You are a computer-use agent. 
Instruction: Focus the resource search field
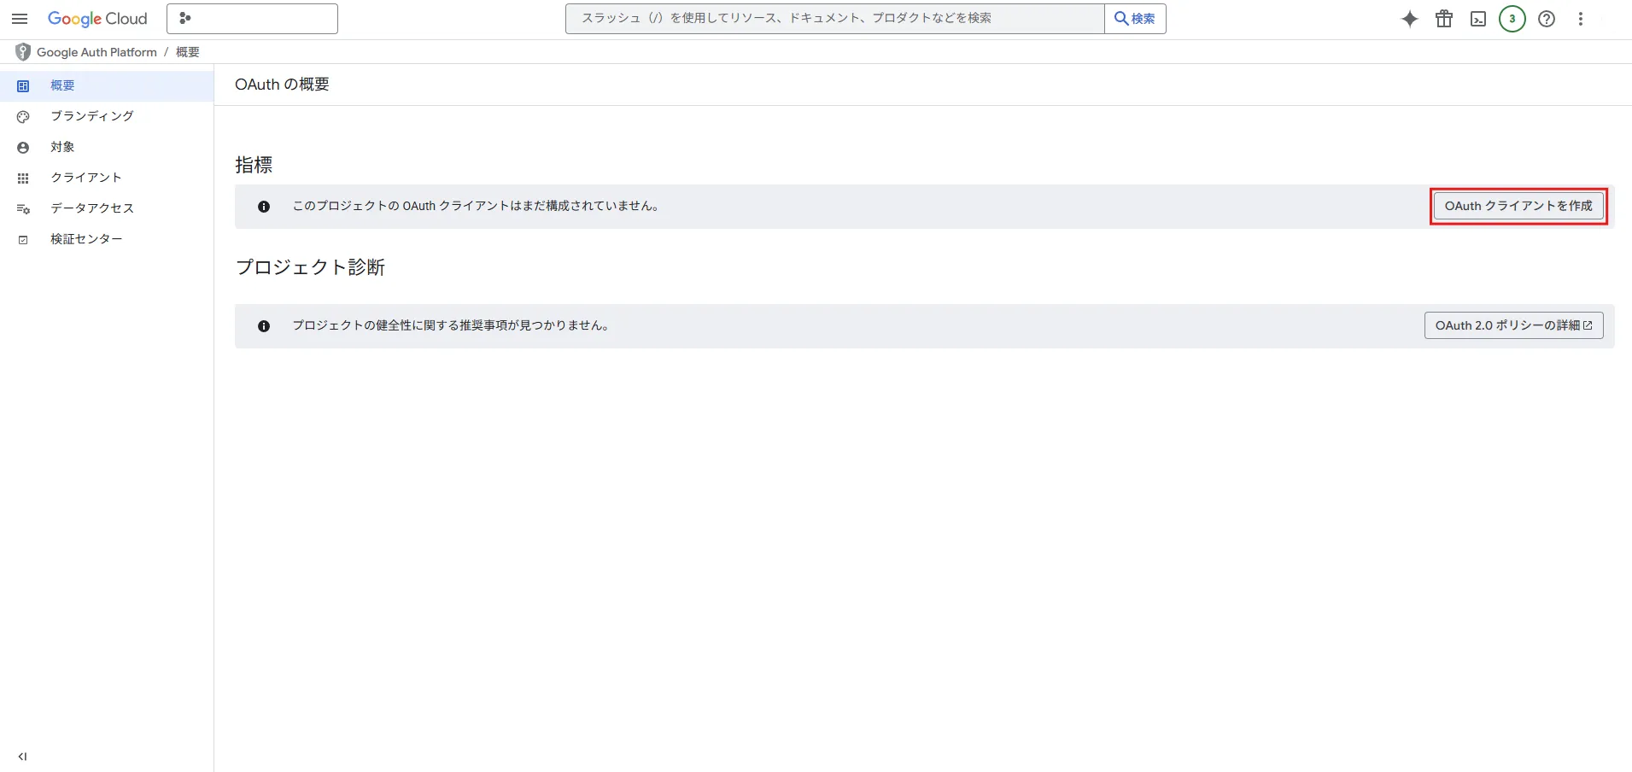(x=834, y=19)
